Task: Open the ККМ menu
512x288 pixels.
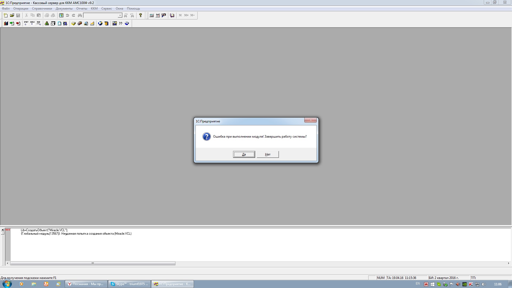Action: [x=94, y=9]
